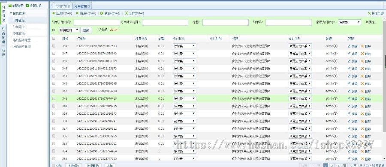
Task: Open 系统基本配置 in the sidebar
Action: click(22, 40)
